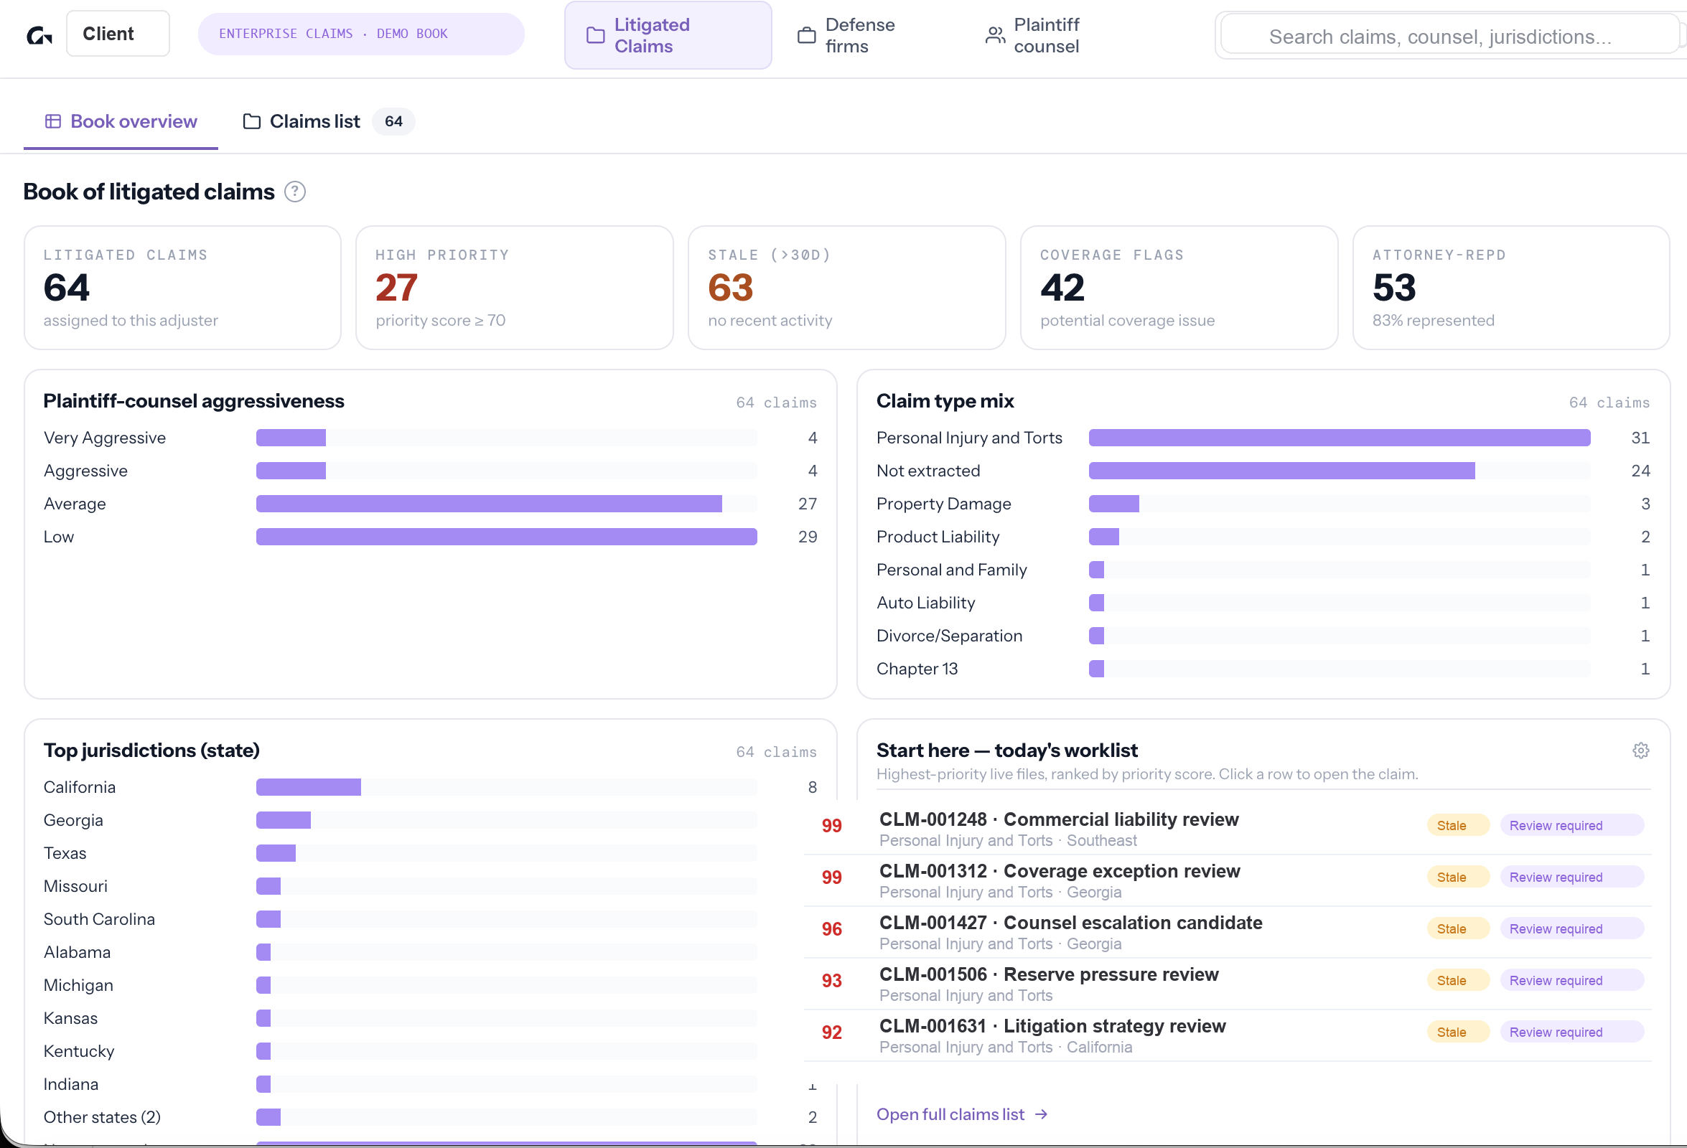
Task: Click the folder icon beside Claims list
Action: point(251,121)
